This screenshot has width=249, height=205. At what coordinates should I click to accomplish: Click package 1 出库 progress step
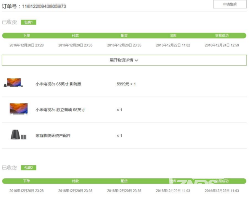click(173, 36)
